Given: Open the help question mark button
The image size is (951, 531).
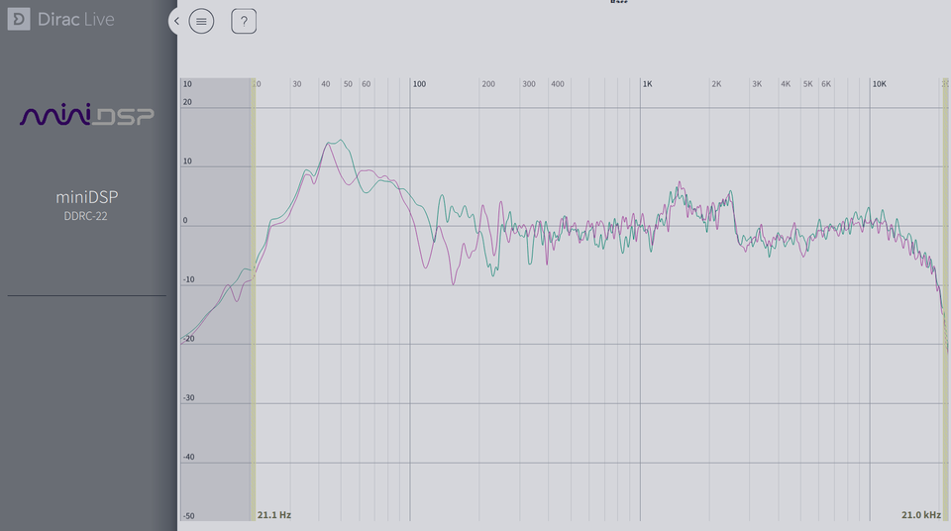Looking at the screenshot, I should click(x=244, y=21).
